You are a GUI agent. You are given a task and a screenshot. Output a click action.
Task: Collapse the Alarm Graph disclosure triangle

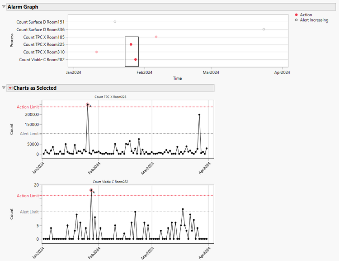pos(4,7)
